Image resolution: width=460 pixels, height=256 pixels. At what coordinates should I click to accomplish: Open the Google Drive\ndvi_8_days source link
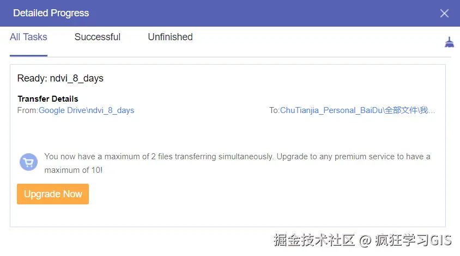click(x=86, y=110)
